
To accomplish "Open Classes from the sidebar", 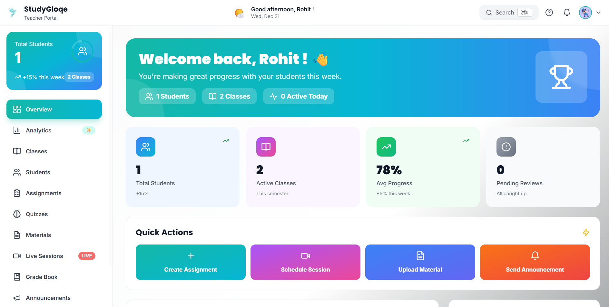I will (x=54, y=151).
